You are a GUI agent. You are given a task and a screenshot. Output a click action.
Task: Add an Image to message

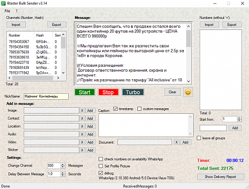[x=90, y=111]
